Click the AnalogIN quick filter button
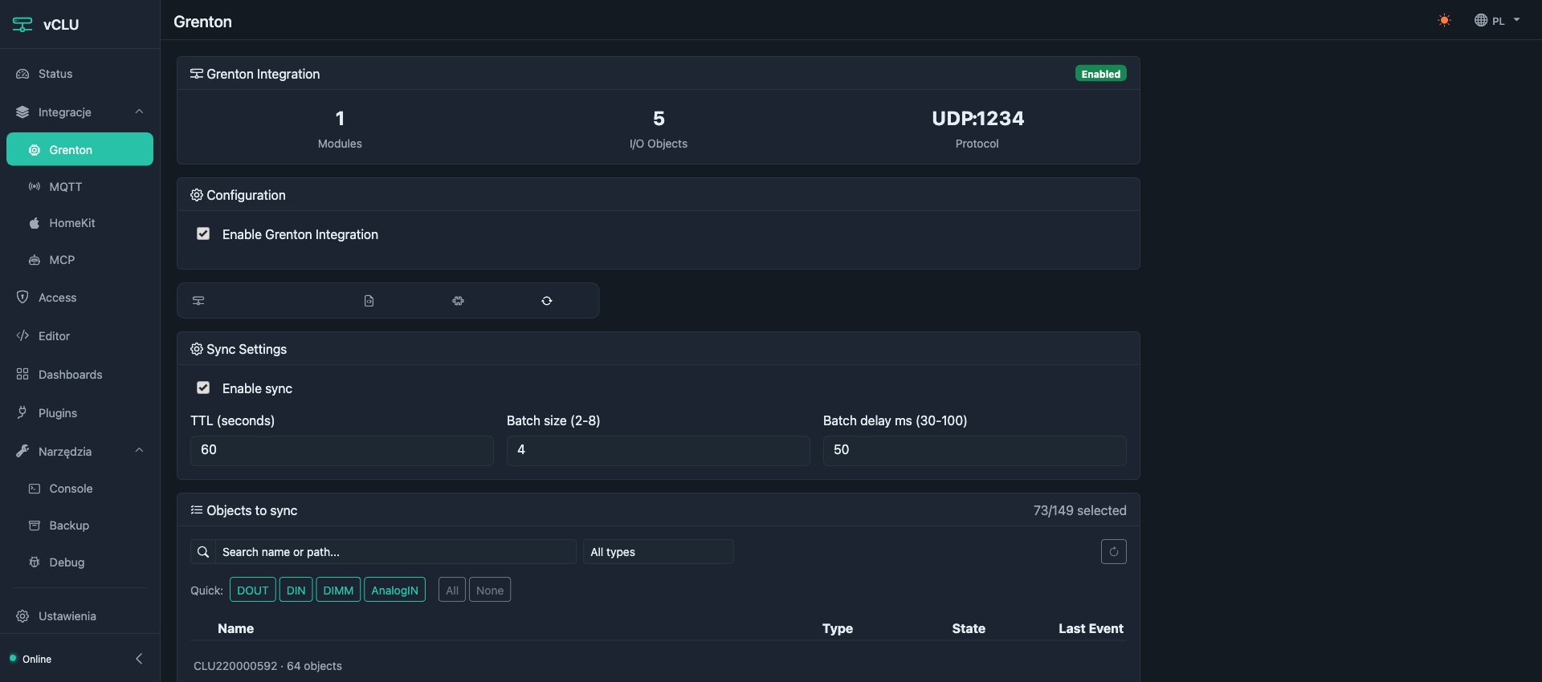 394,591
